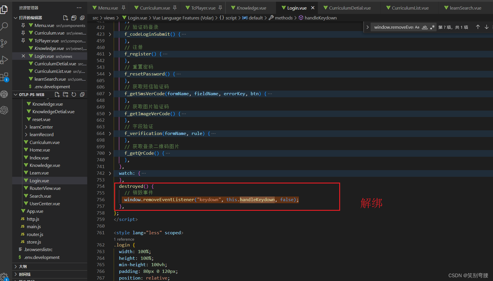Collapse the OTLP-PS-WEB section

pyautogui.click(x=31, y=95)
